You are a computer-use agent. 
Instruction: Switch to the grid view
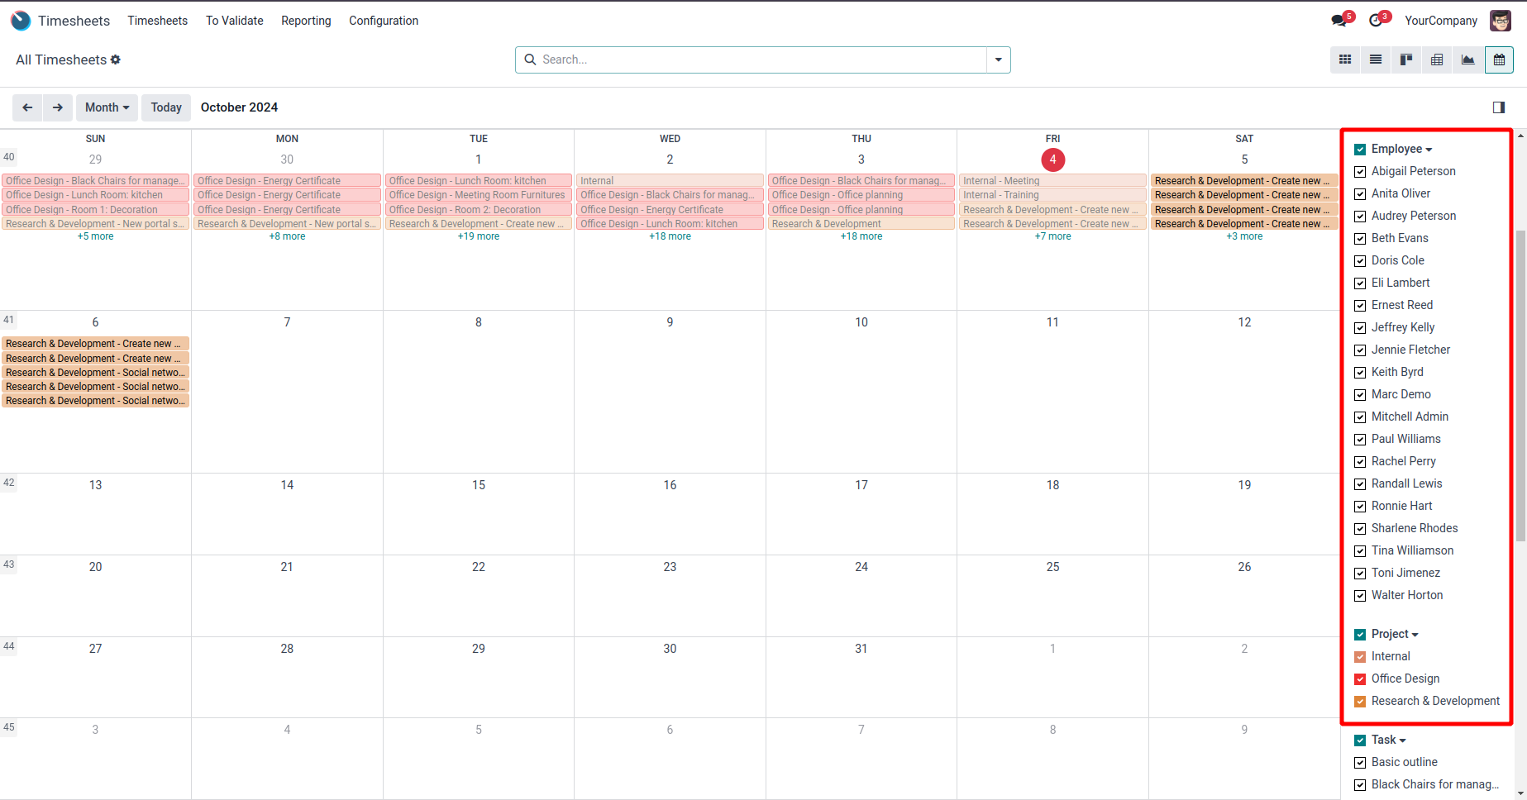[1345, 60]
